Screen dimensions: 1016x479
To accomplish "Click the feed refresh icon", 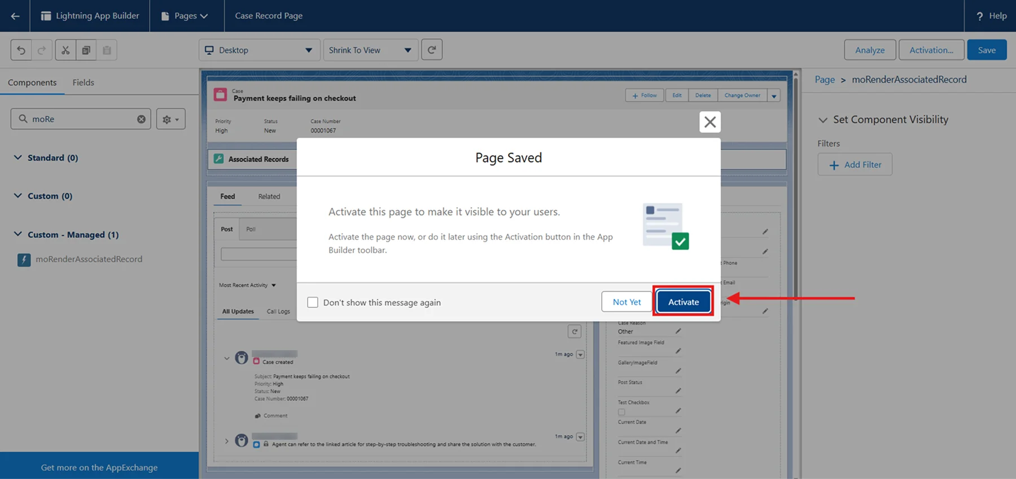I will pyautogui.click(x=575, y=332).
